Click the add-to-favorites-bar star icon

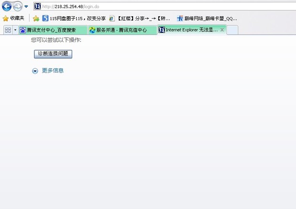[36, 18]
